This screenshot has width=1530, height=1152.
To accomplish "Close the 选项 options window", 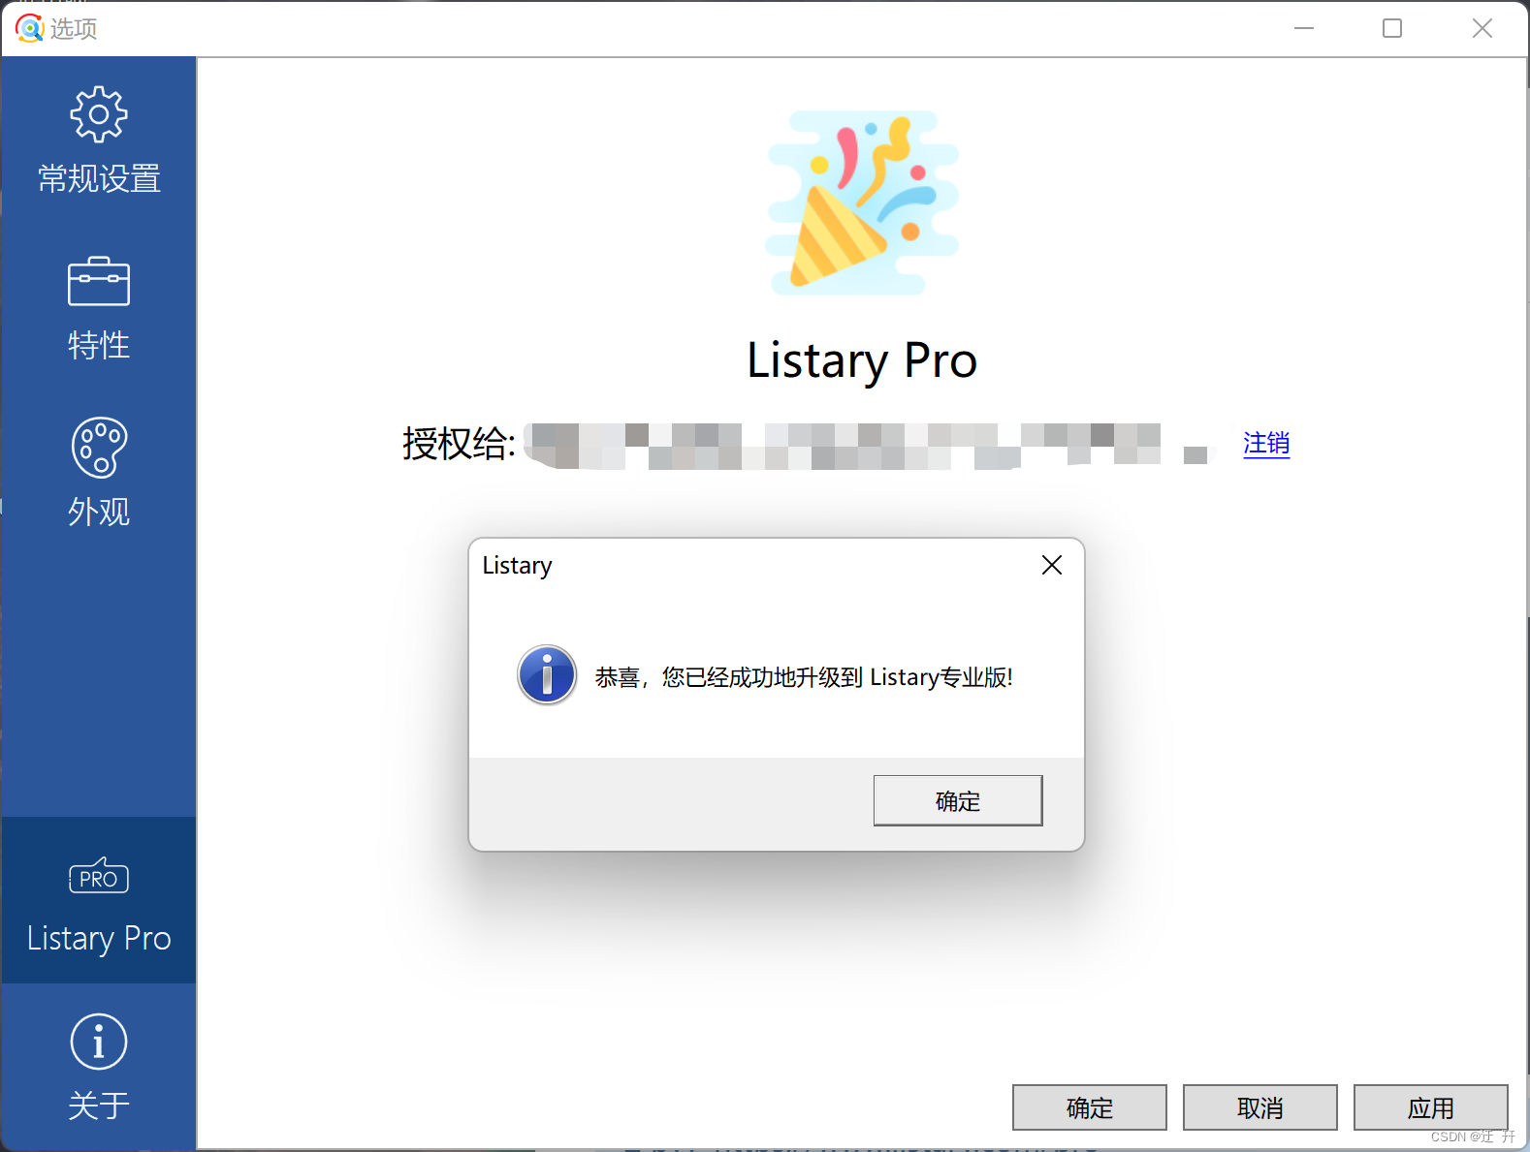I will coord(1482,28).
